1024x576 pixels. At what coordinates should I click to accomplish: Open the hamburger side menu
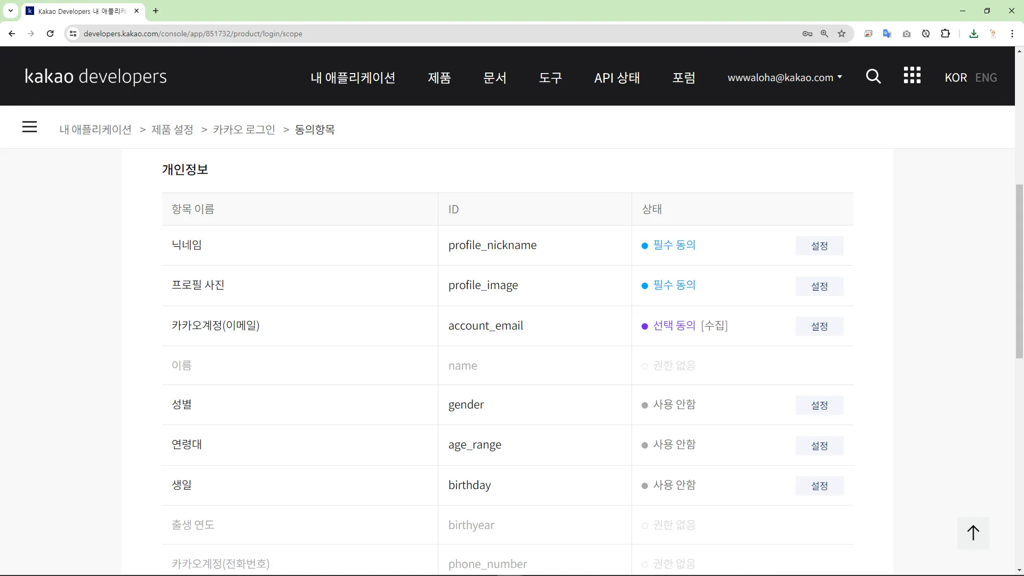tap(30, 127)
